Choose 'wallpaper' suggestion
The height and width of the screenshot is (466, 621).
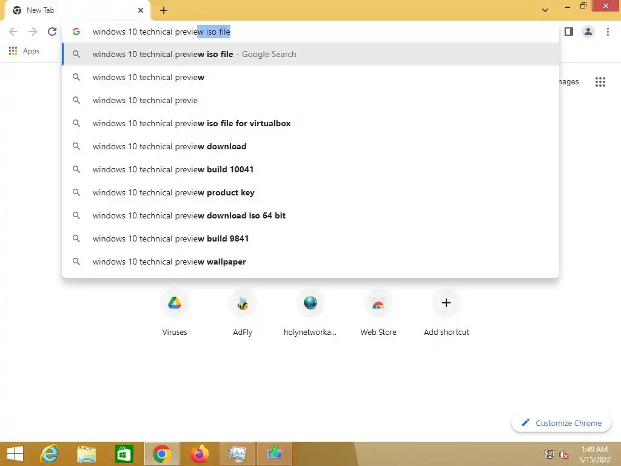pyautogui.click(x=310, y=262)
